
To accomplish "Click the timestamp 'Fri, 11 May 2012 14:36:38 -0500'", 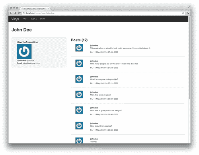I will pos(104,130).
